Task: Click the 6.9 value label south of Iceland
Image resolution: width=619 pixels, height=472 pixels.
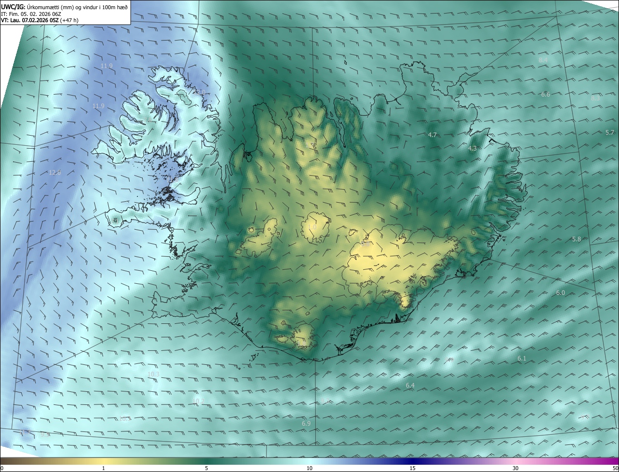Action: (x=306, y=424)
